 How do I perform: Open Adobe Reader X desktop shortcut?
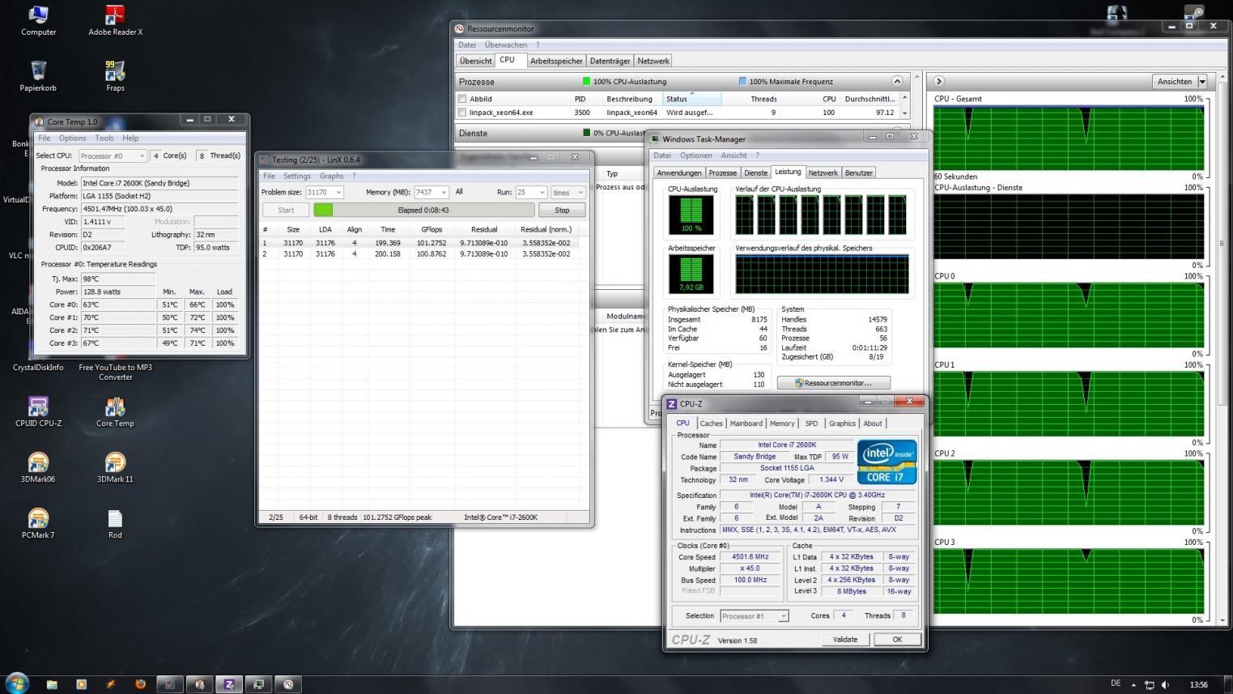115,20
